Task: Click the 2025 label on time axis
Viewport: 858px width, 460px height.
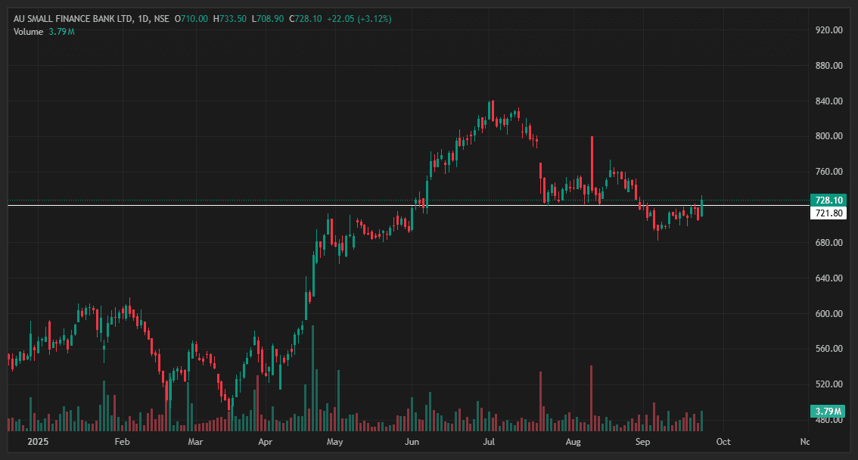Action: (x=38, y=442)
